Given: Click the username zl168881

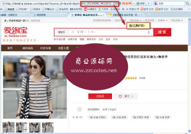Looking at the screenshot, I should click(x=93, y=109).
